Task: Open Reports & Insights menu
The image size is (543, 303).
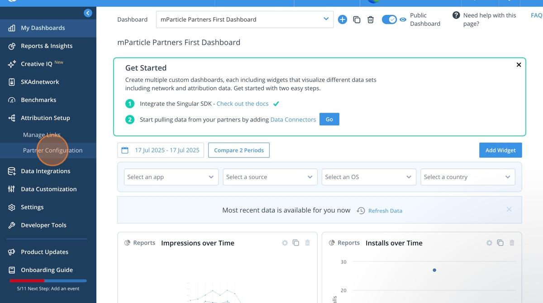Action: pos(46,46)
